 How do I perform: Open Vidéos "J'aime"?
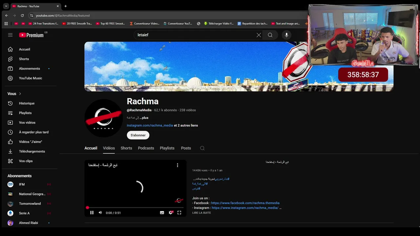tap(31, 142)
